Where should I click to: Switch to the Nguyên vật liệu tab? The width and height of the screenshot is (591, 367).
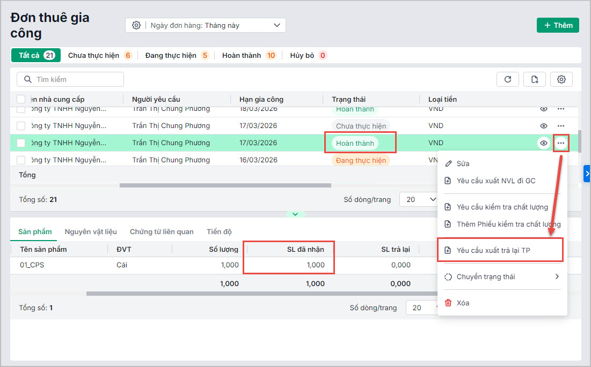pos(91,231)
